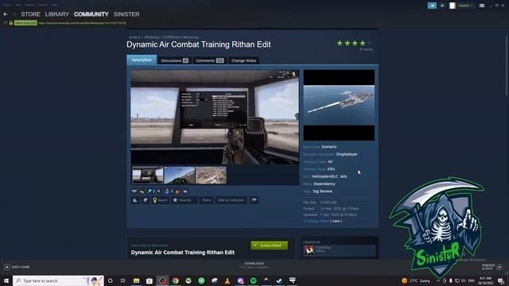Open File Explorer from taskbar
Image resolution: width=509 pixels, height=286 pixels.
pyautogui.click(x=136, y=280)
